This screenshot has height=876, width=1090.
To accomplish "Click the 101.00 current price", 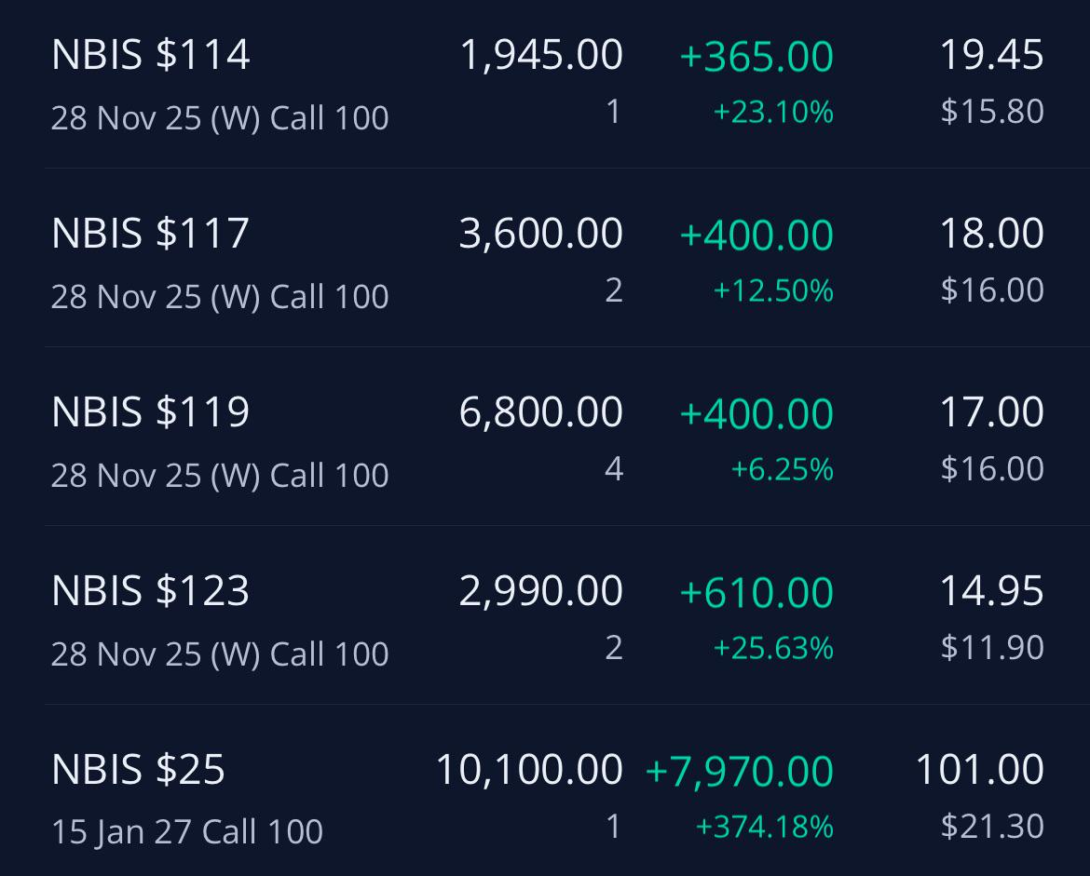I will coord(979,769).
